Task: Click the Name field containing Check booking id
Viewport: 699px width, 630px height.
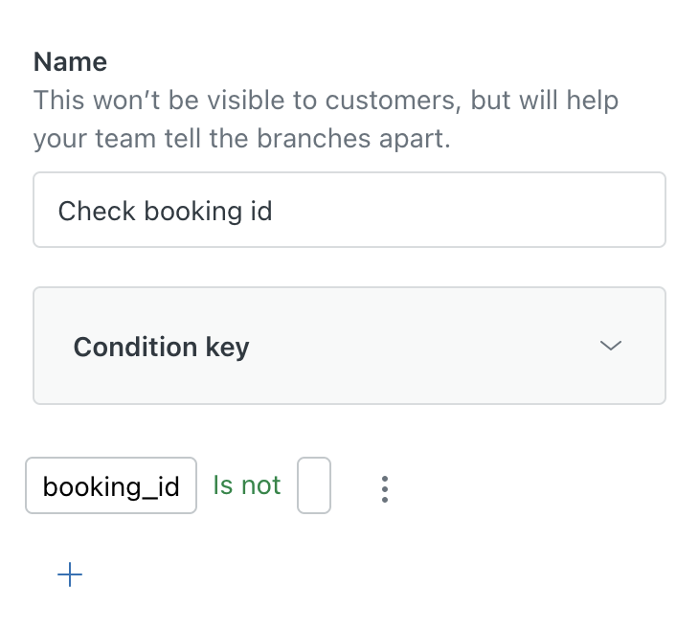Action: tap(349, 210)
